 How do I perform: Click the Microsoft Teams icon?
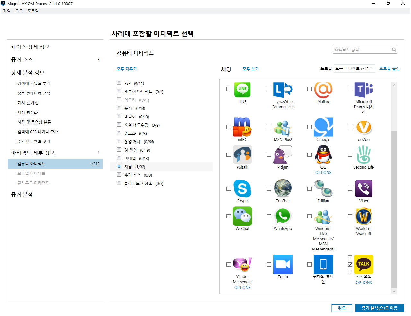click(364, 90)
